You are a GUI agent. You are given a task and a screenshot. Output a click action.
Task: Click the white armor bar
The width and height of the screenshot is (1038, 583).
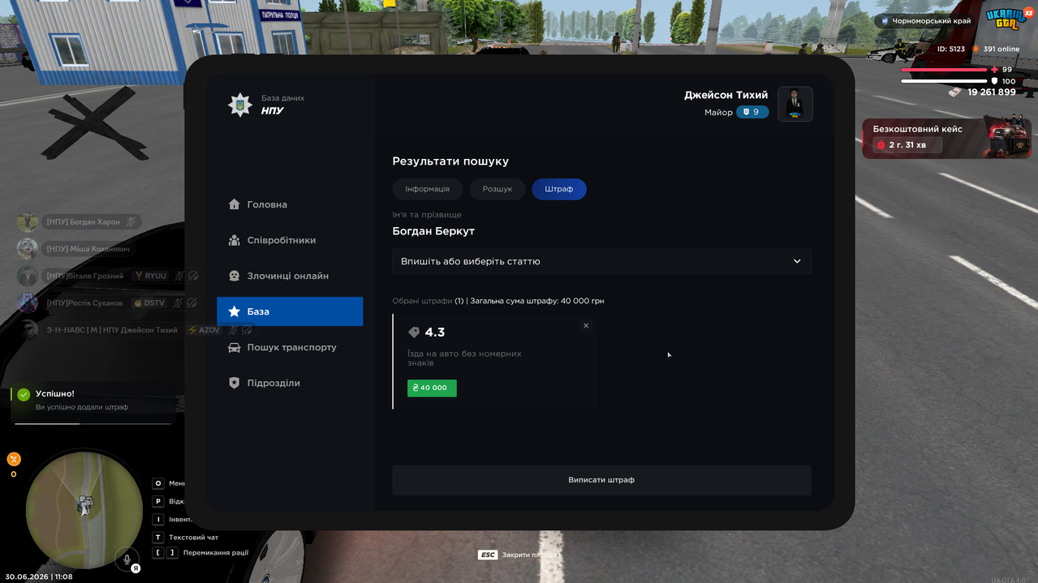click(x=945, y=81)
